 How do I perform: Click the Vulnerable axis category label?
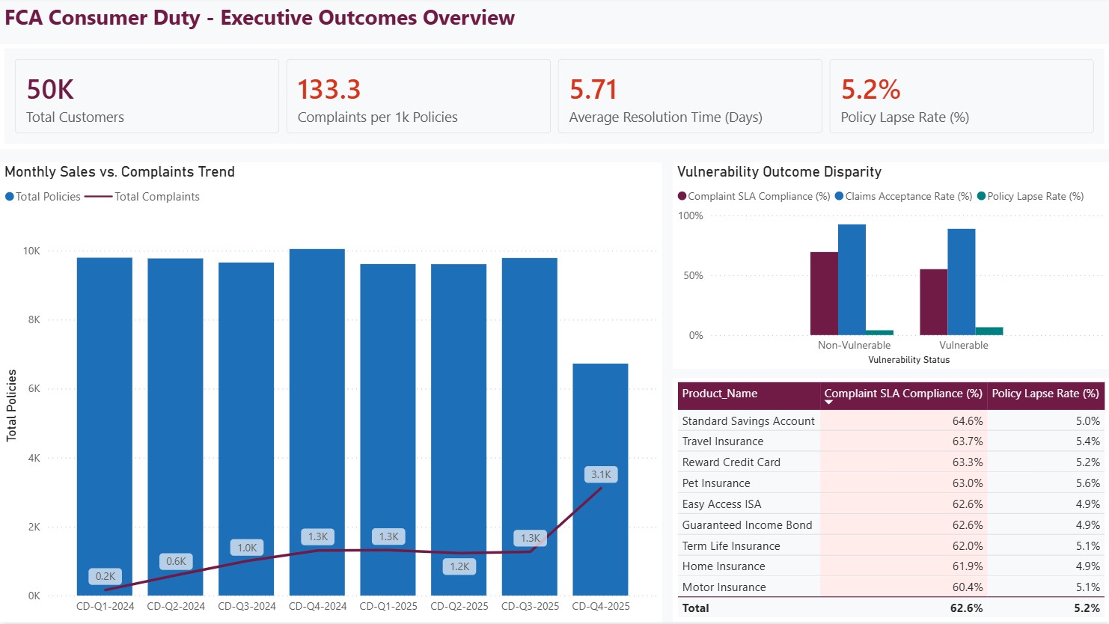(963, 345)
